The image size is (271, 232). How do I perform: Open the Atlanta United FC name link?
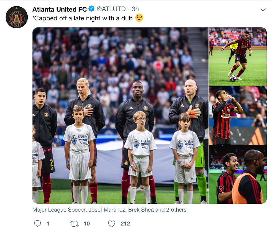point(60,9)
